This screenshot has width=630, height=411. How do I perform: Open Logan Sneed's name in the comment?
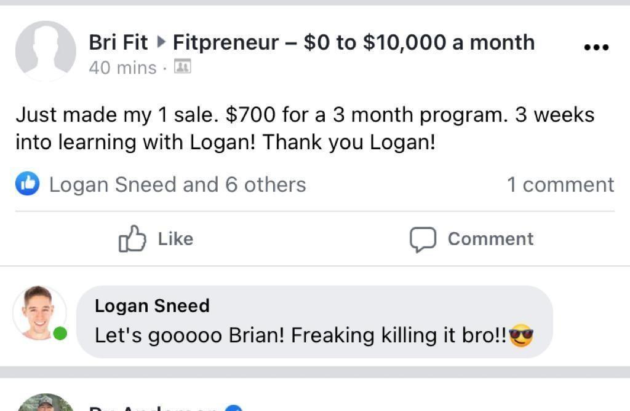(x=152, y=306)
